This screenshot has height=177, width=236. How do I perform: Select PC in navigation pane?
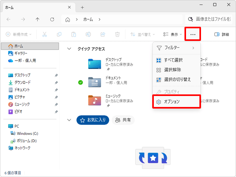(x=13, y=126)
